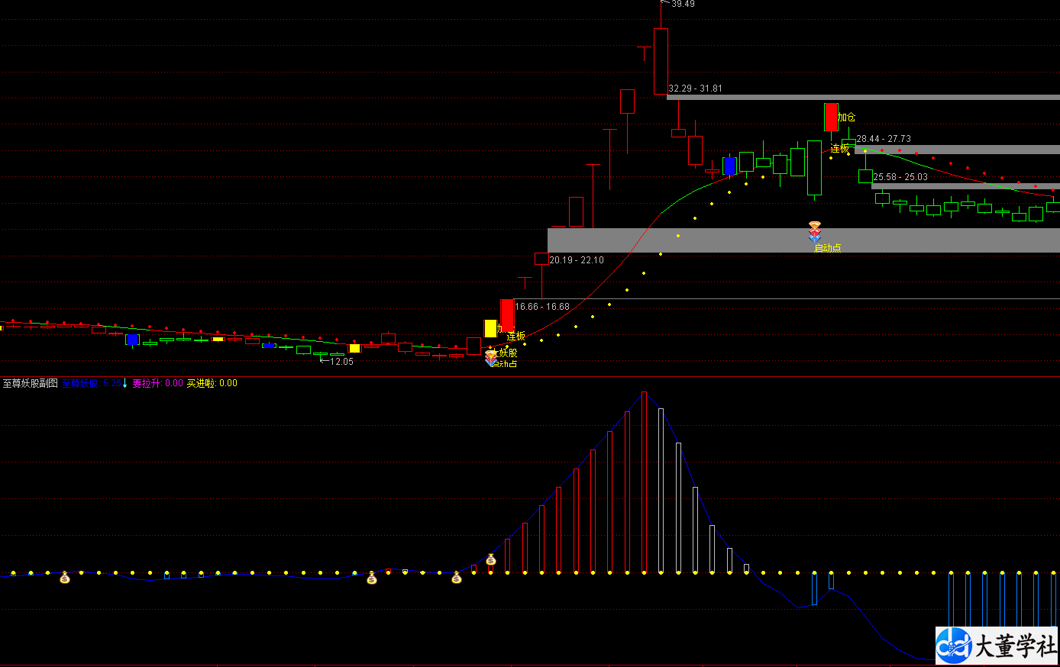Click the 12.05 lowest price label
The width and height of the screenshot is (1060, 667).
point(341,362)
